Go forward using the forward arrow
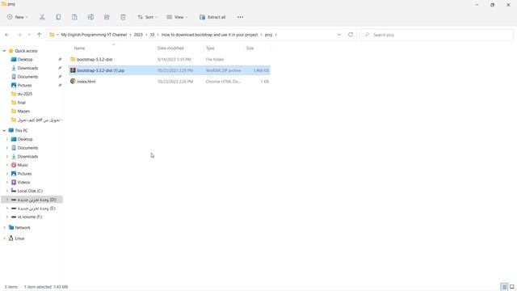 [19, 35]
